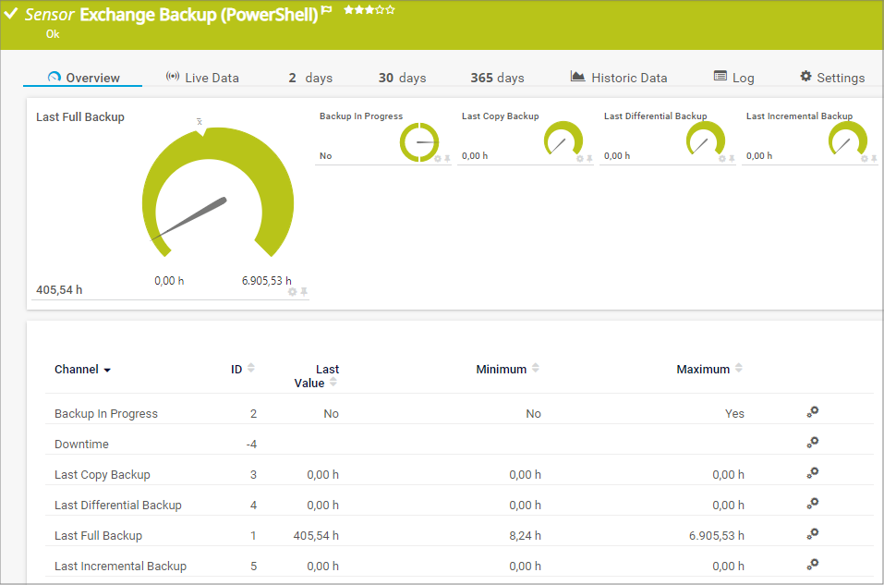Click the flag icon beside the sensor title
The image size is (884, 585).
pyautogui.click(x=327, y=12)
